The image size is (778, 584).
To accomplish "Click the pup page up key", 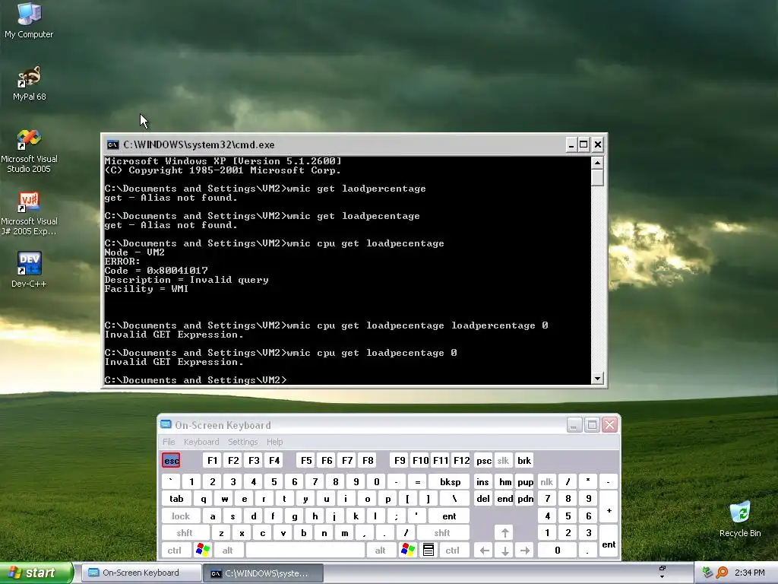I will pyautogui.click(x=525, y=481).
